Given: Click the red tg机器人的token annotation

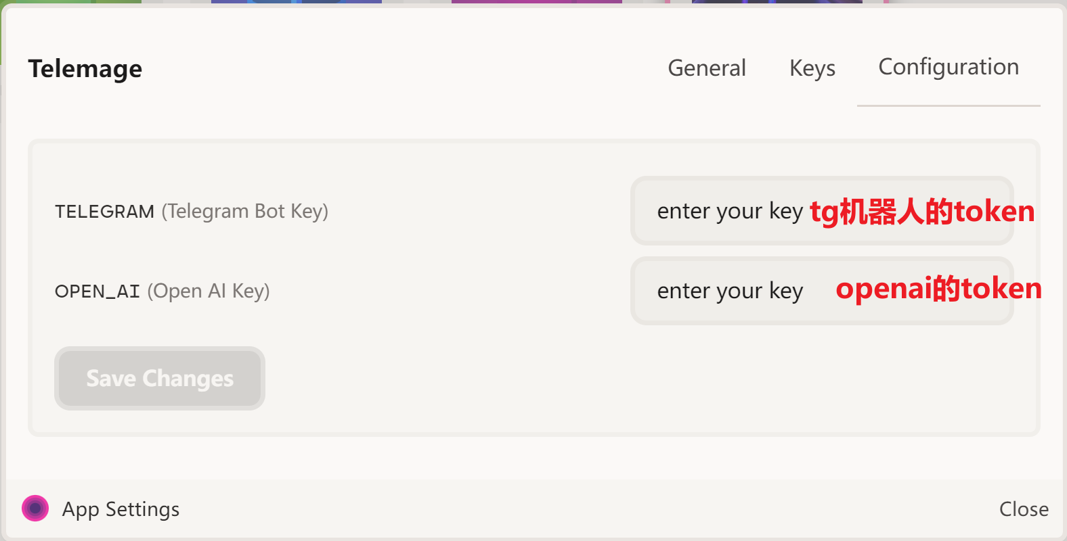Looking at the screenshot, I should (x=922, y=212).
